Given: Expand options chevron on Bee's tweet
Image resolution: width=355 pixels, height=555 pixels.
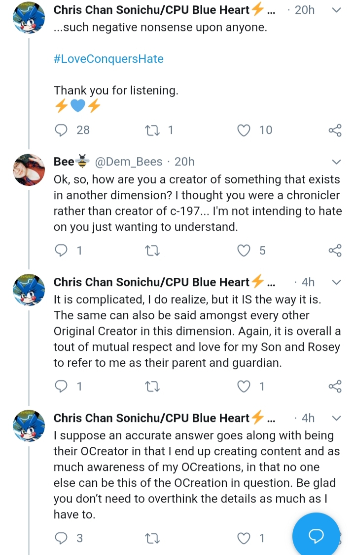Looking at the screenshot, I should pos(337,162).
